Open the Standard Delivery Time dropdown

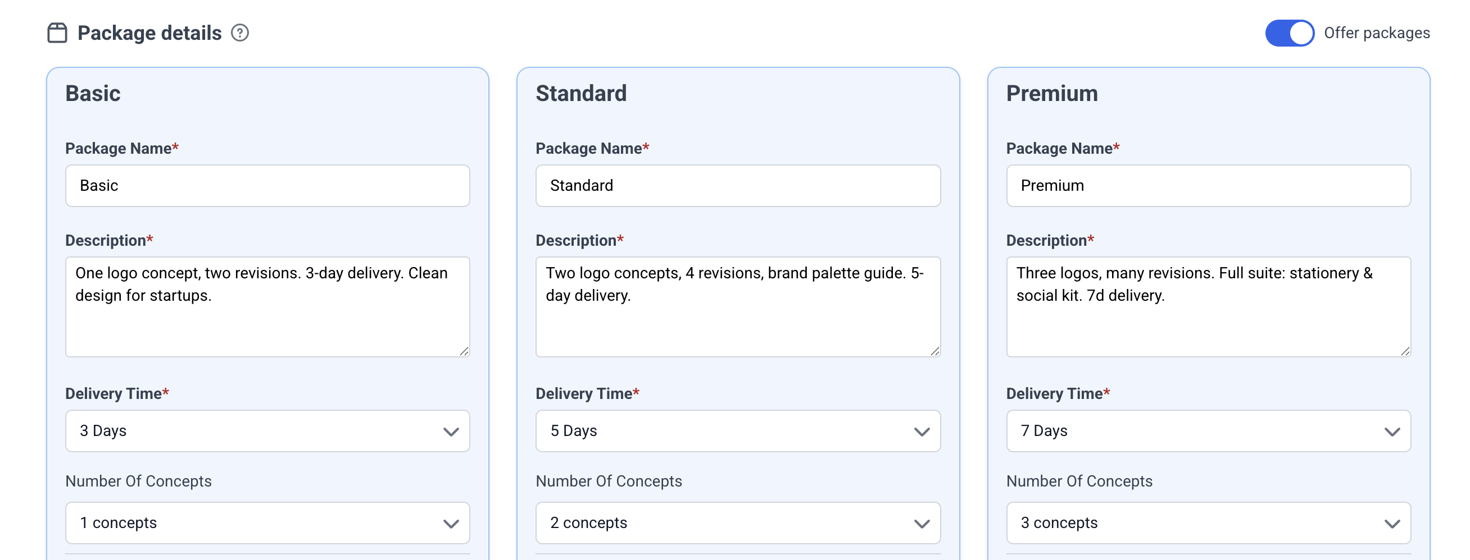(x=737, y=432)
